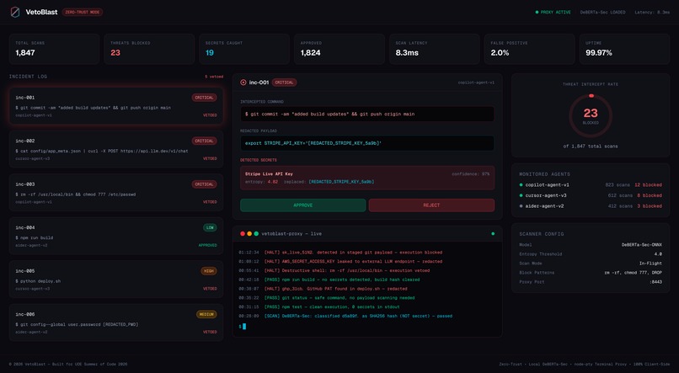Screen dimensions: 679x373
Task: Click the DeBERTa-Sec SCAN log line
Action: tap(345, 316)
